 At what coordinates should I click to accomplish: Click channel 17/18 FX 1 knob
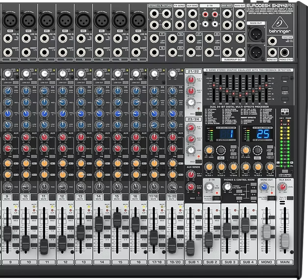point(154,163)
